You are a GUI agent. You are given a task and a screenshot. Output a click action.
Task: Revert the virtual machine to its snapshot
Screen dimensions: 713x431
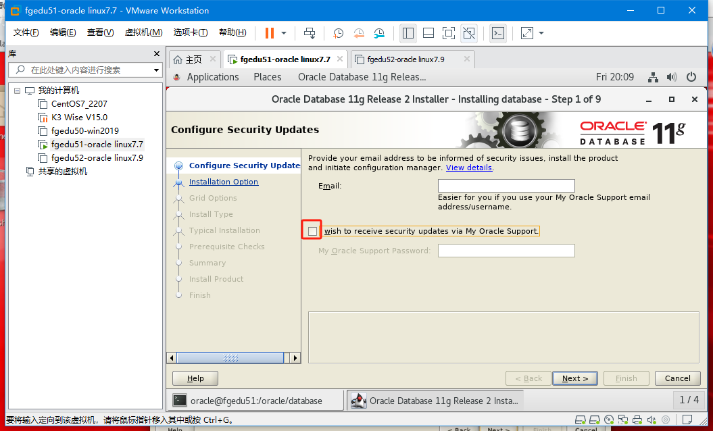tap(359, 32)
